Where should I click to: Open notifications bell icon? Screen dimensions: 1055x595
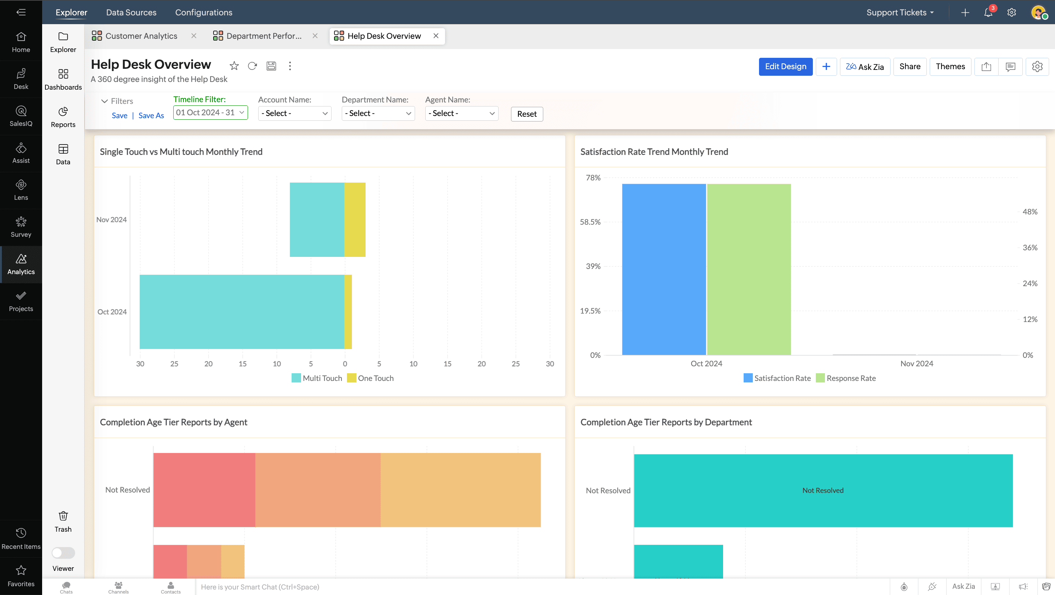[988, 13]
